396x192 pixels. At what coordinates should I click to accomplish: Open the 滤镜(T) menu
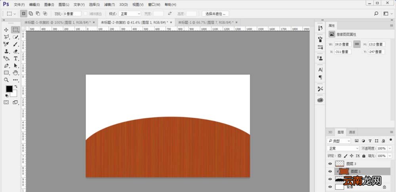[x=109, y=4]
